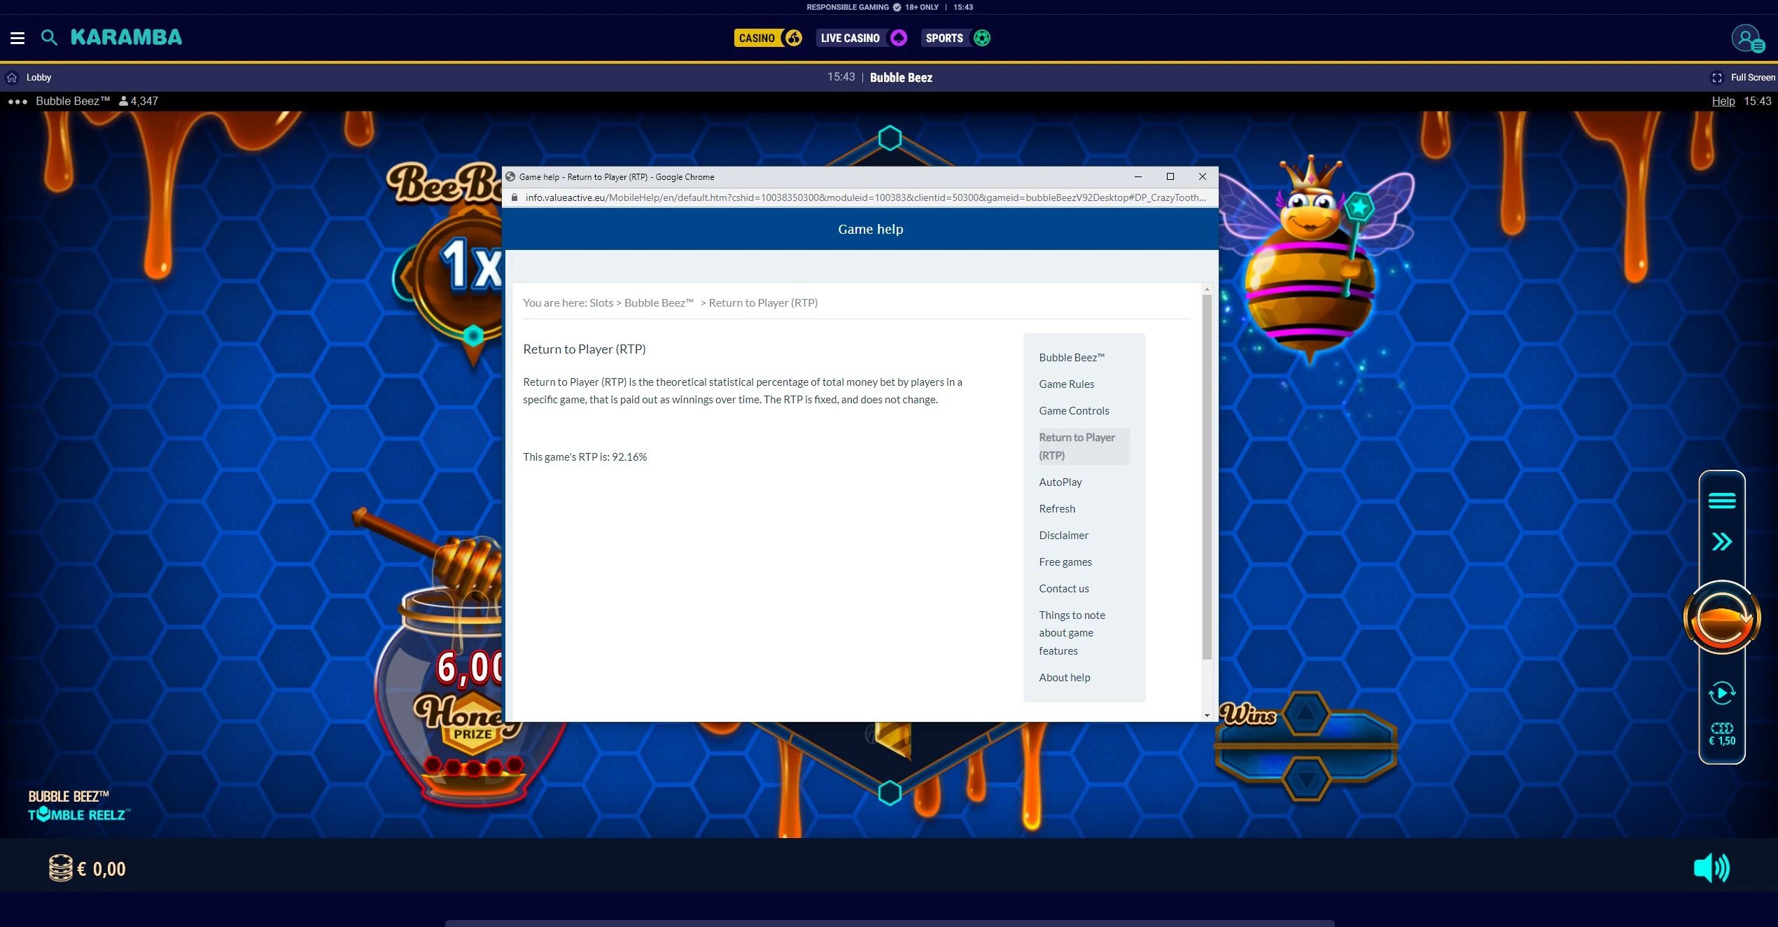Screen dimensions: 1778x927
Task: Open Game Rules in help sidebar
Action: pos(1066,384)
